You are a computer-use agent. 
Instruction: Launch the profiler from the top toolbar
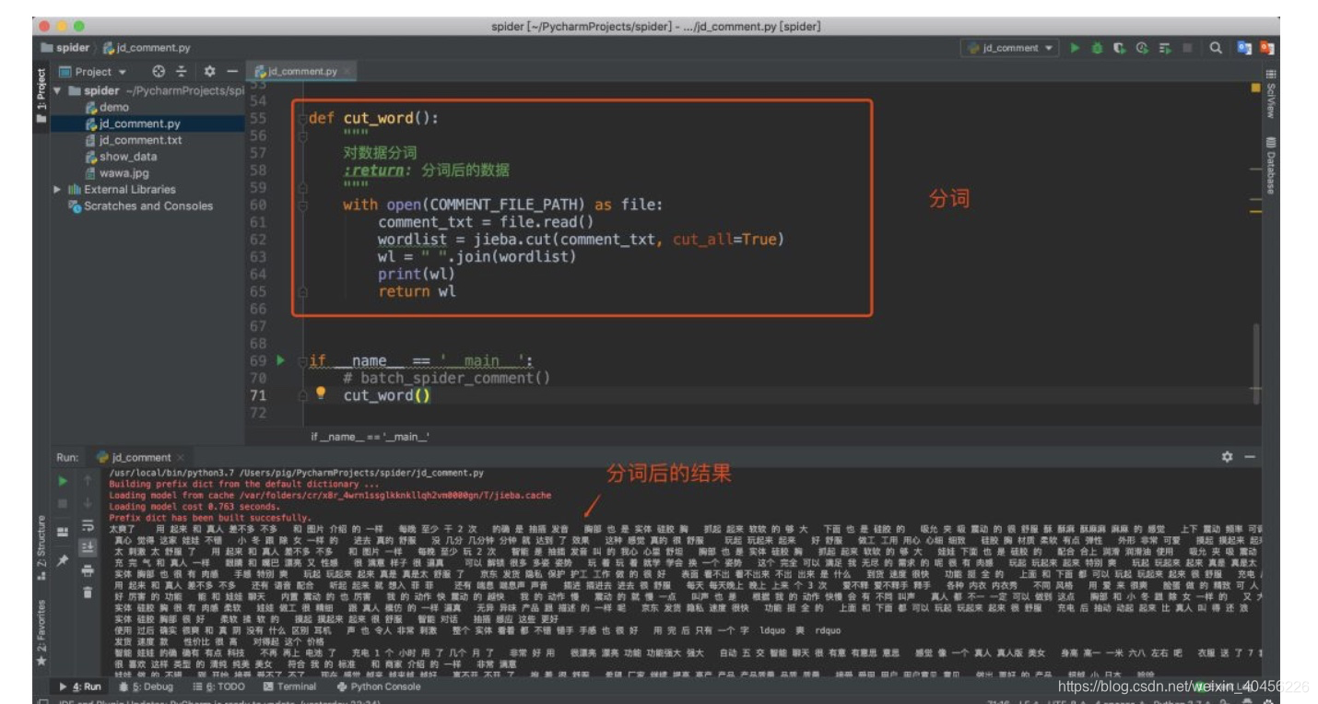[x=1142, y=48]
